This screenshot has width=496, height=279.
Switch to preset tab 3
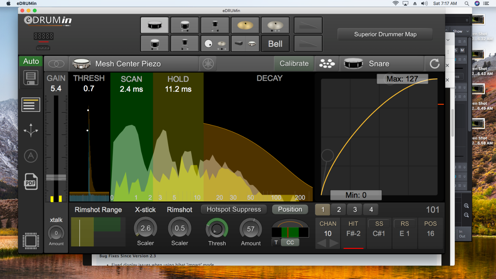click(x=355, y=210)
